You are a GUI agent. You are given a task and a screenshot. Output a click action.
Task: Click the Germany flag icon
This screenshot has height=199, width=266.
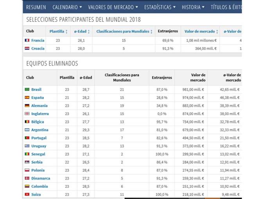click(27, 106)
